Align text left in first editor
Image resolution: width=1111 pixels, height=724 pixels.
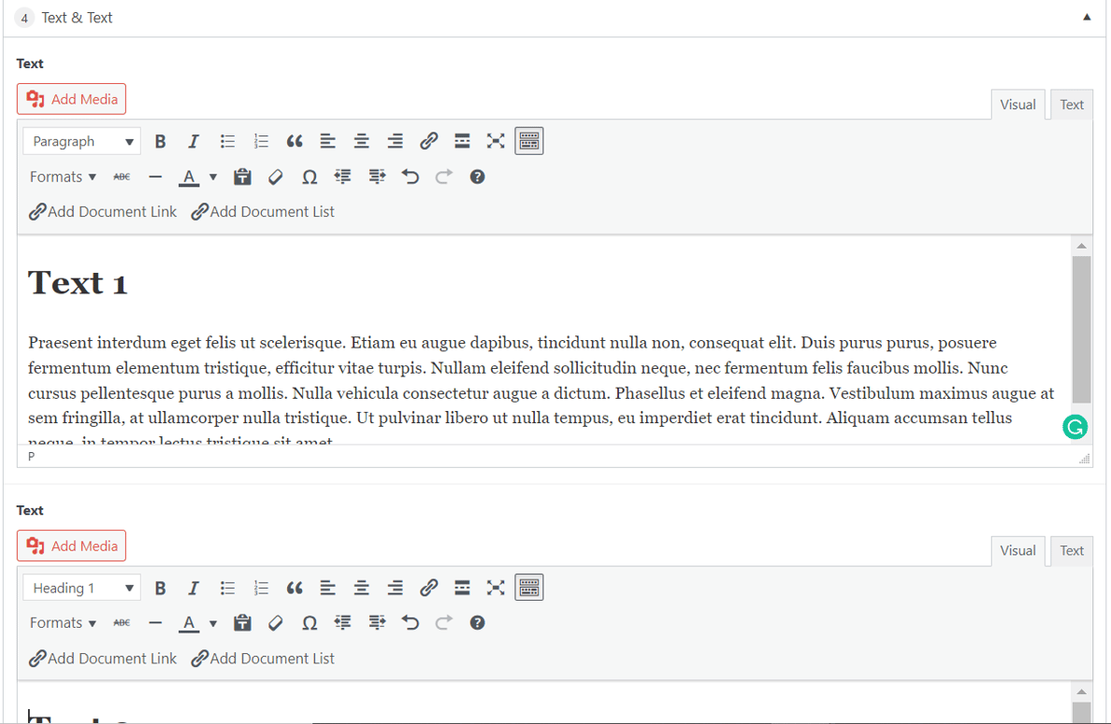coord(327,142)
